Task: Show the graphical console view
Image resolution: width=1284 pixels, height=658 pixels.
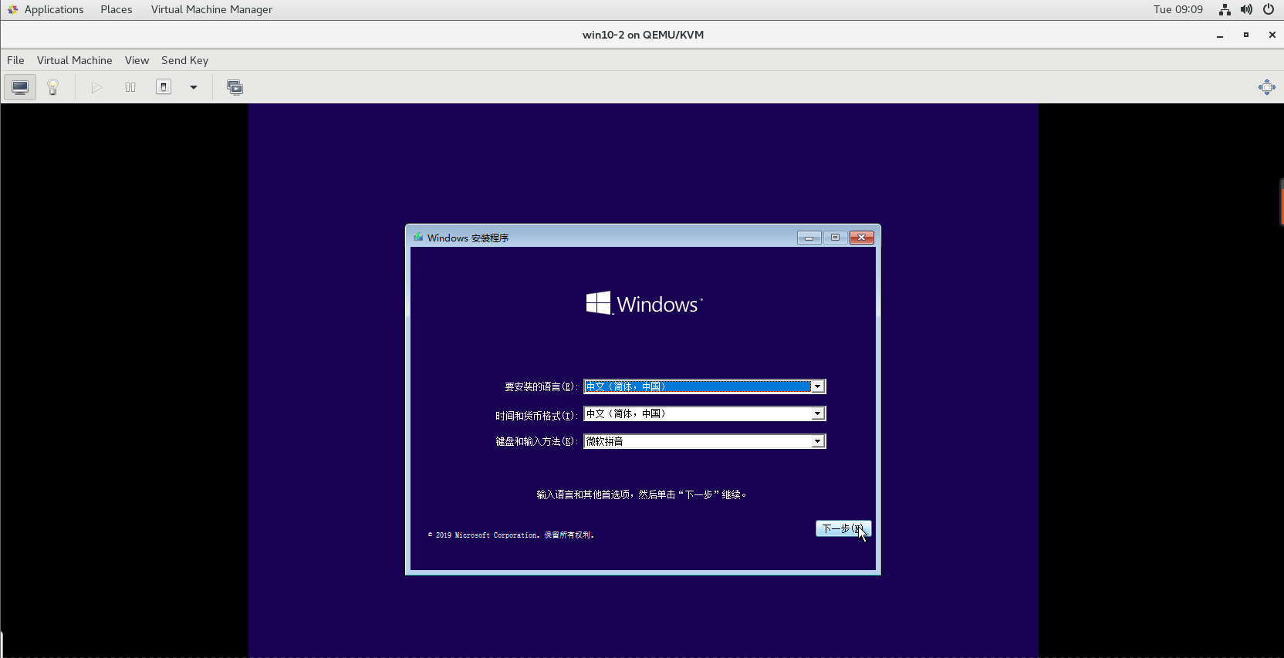Action: (20, 87)
